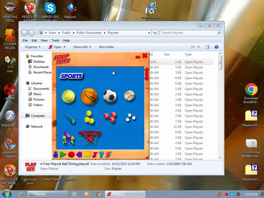The image size is (264, 198).
Task: Select Documents under Libraries
Action: (41, 89)
